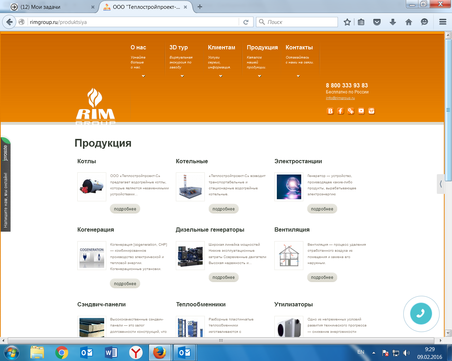
Task: Expand the chevron under О нас
Action: tap(143, 76)
